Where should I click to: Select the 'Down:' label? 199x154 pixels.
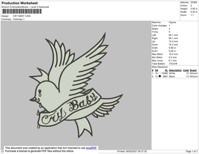(155, 44)
